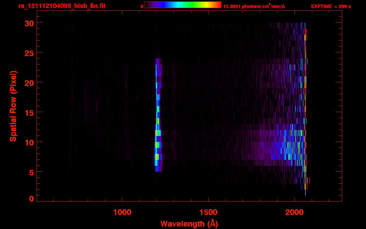
Task: Click the EXPTIME = 299 s text
Action: (331, 6)
